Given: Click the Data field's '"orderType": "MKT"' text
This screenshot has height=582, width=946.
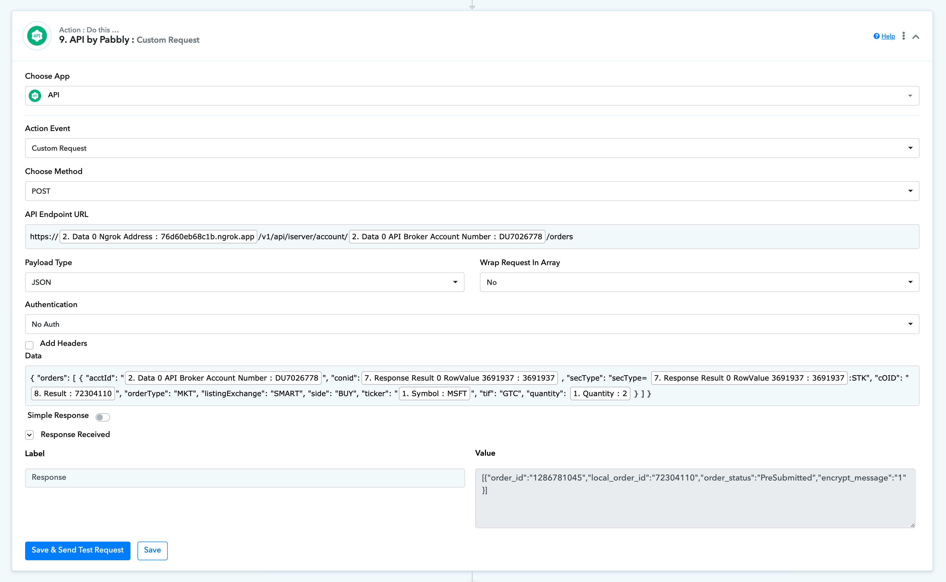Looking at the screenshot, I should click(x=161, y=393).
